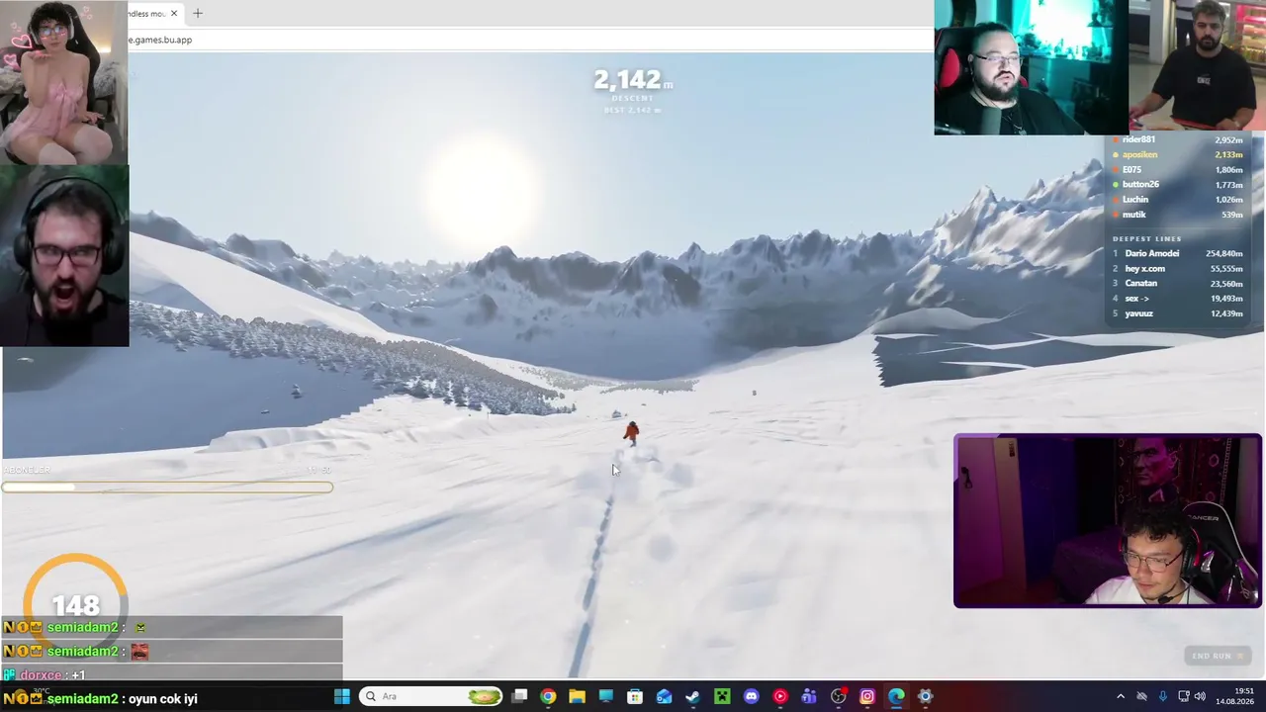The image size is (1266, 712).
Task: Launch Google Chrome from the taskbar
Action: pos(548,696)
